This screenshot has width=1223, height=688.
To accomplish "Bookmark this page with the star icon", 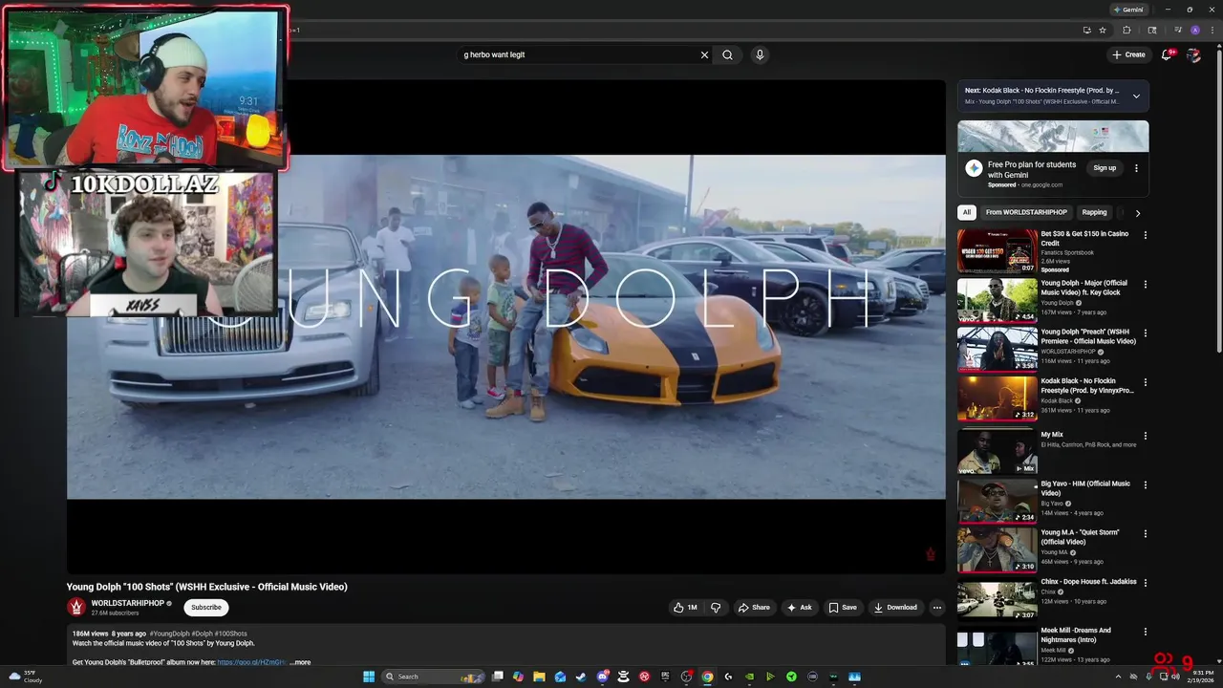I will click(x=1102, y=30).
